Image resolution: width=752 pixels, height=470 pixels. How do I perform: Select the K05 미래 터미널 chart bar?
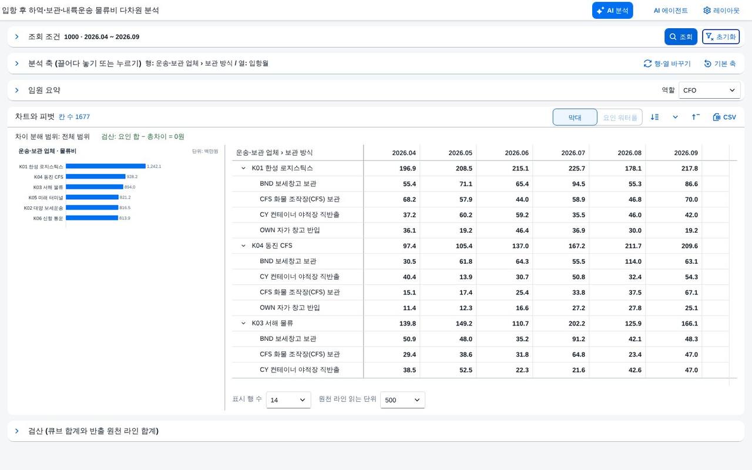(92, 197)
